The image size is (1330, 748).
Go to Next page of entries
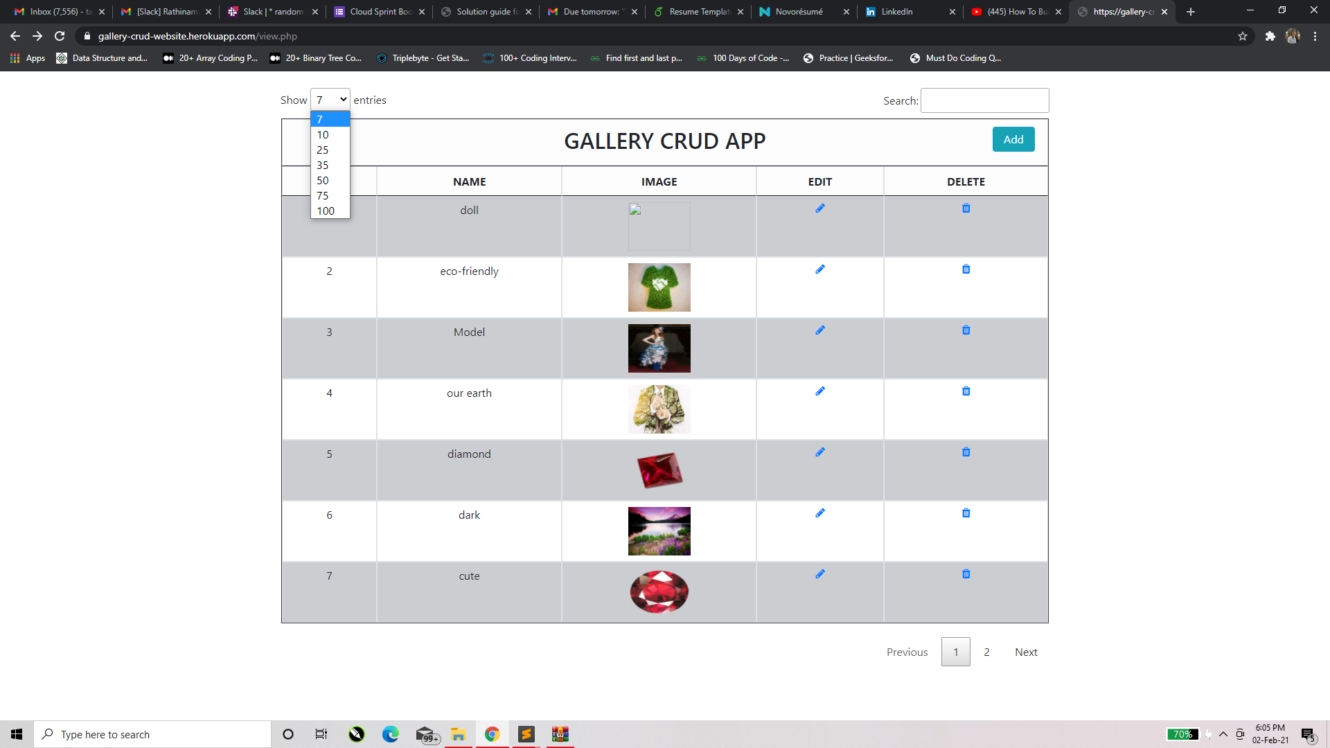(x=1026, y=652)
